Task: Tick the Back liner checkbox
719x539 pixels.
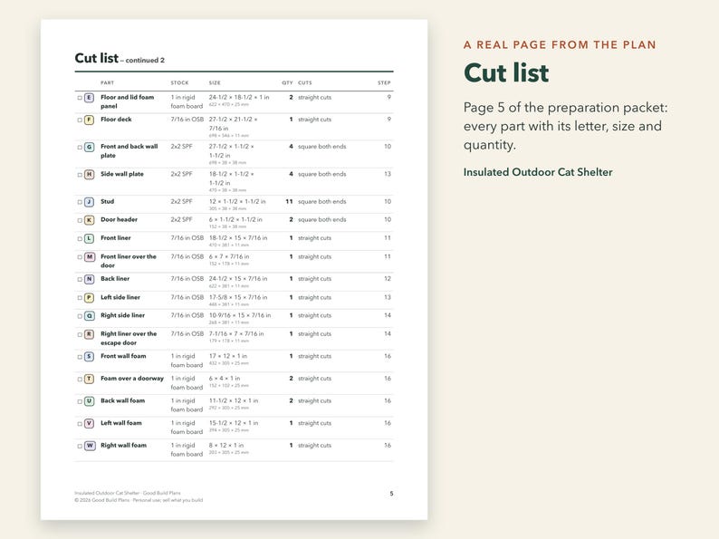Action: (80, 279)
